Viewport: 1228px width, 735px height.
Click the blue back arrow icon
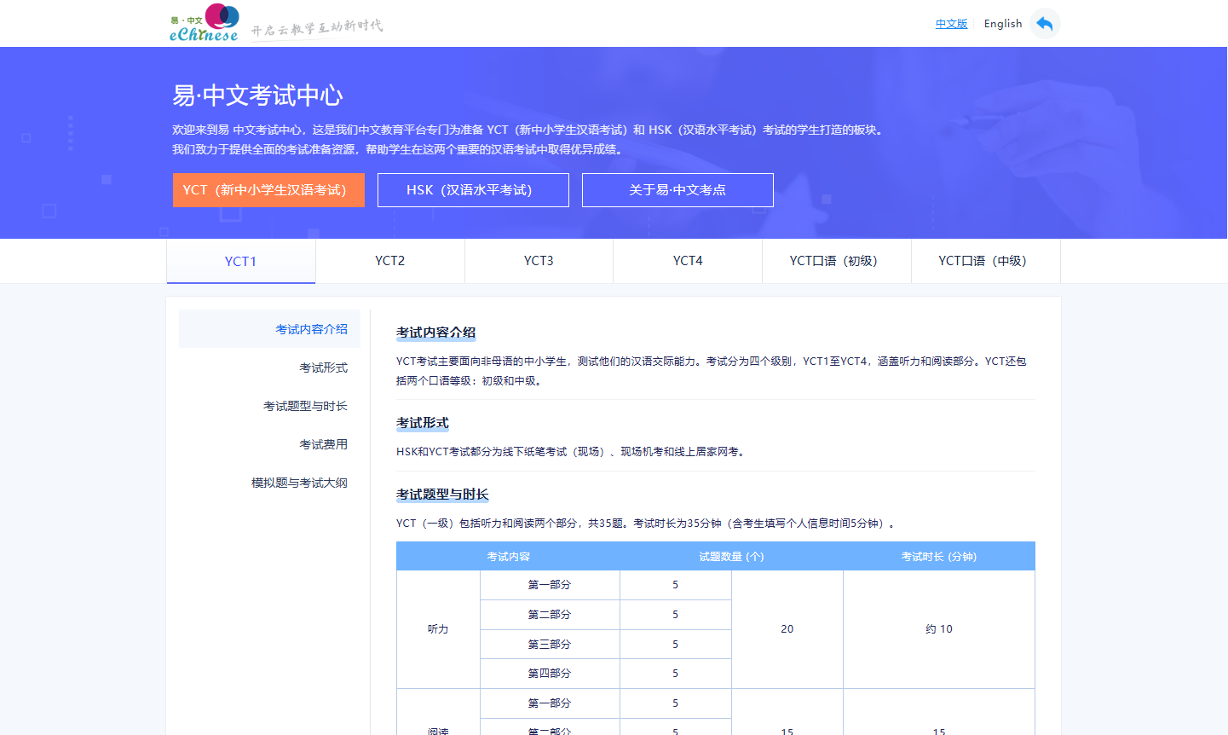tap(1044, 24)
